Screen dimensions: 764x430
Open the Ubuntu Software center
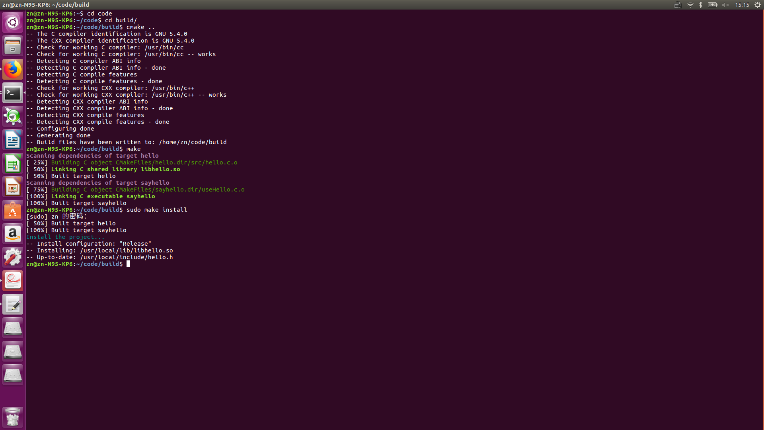click(x=13, y=211)
